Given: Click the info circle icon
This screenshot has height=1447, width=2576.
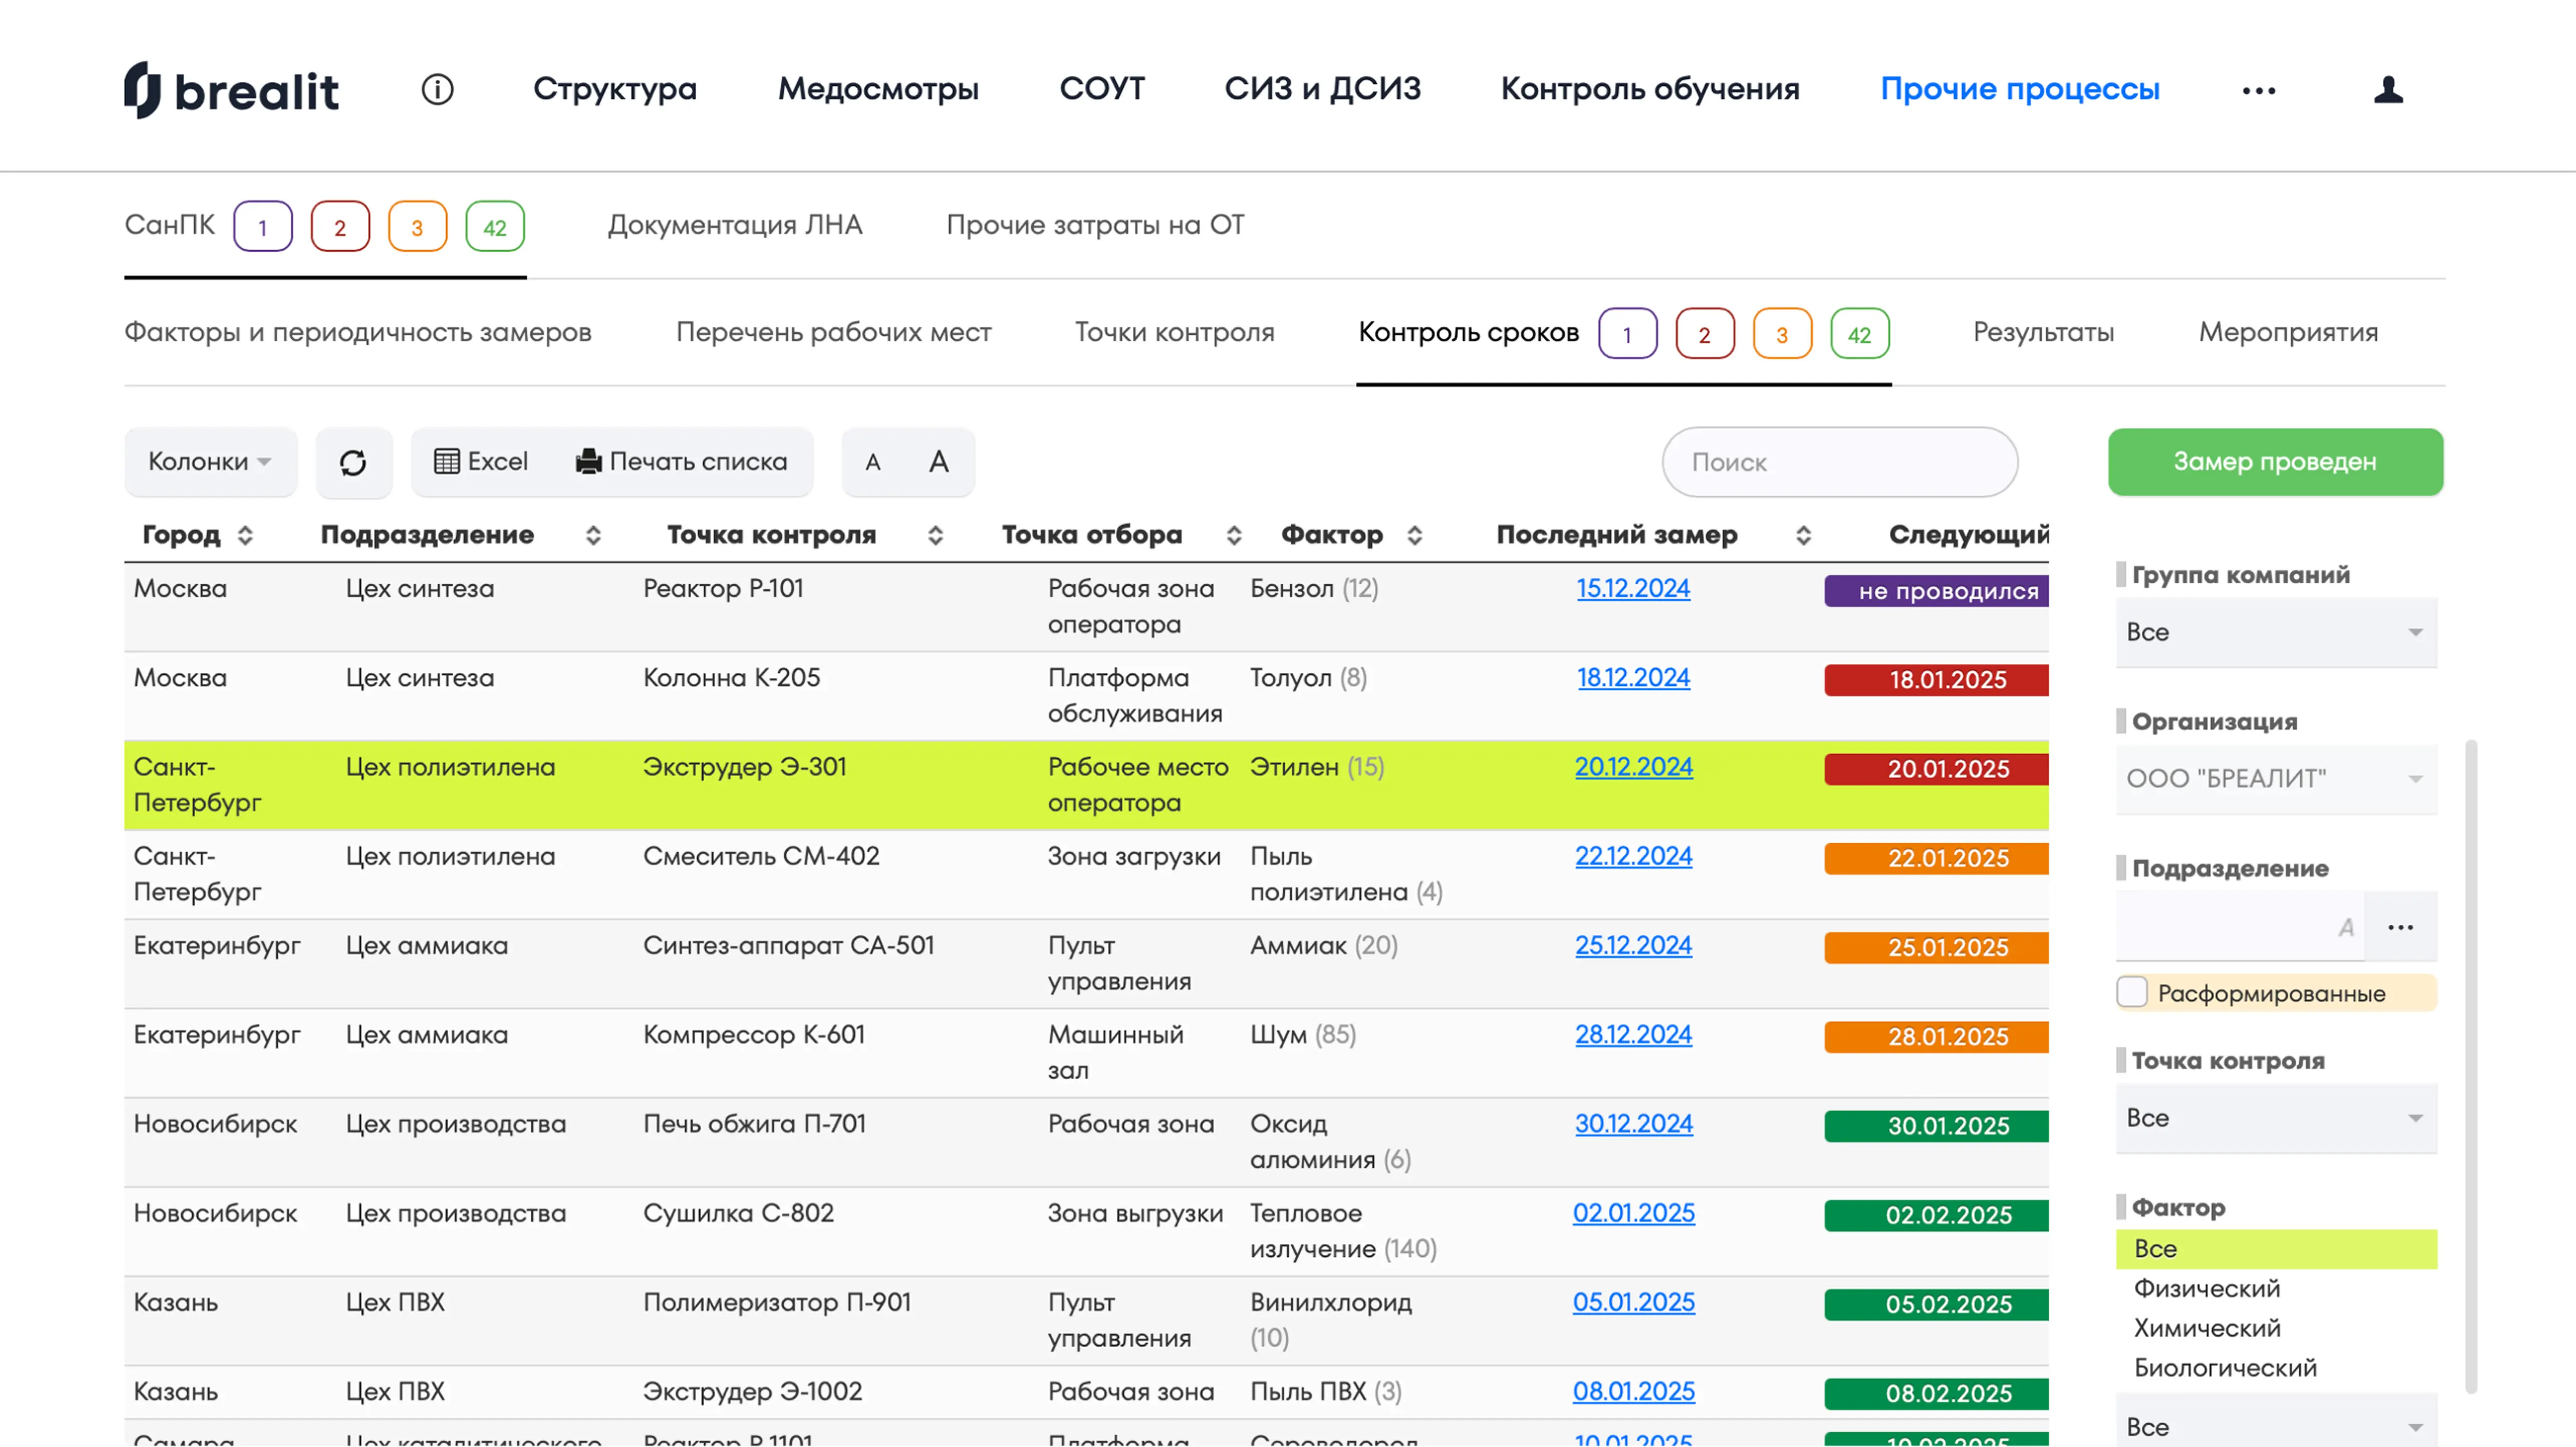Looking at the screenshot, I should [x=437, y=89].
